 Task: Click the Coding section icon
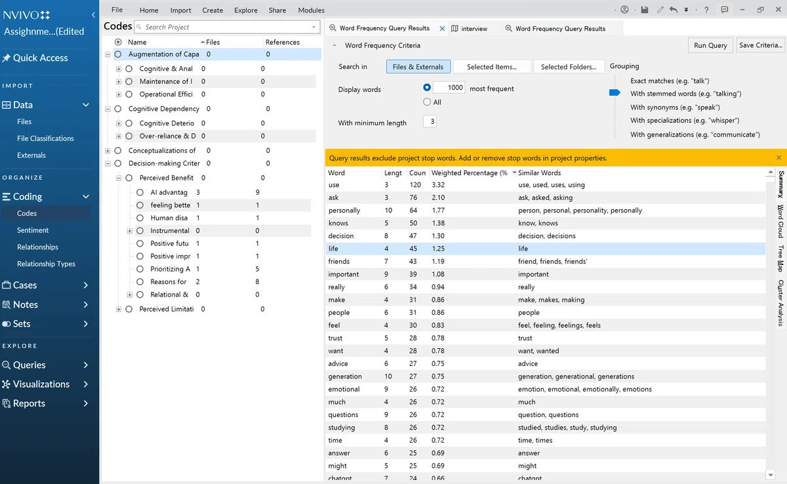click(x=7, y=197)
